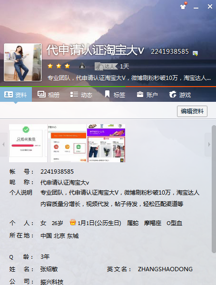Click the second description line 内容质量分增长

tap(112, 204)
